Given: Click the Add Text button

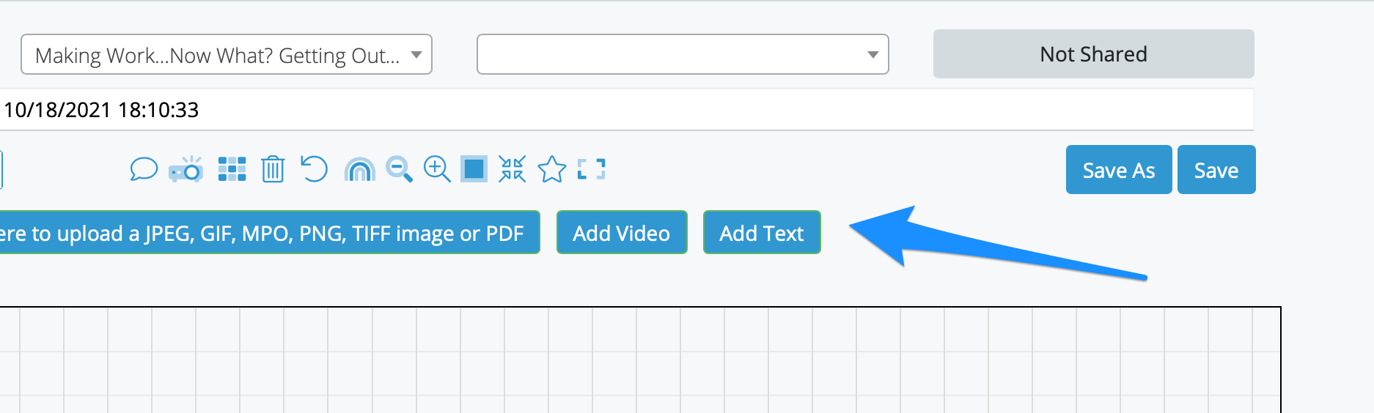Looking at the screenshot, I should tap(762, 233).
